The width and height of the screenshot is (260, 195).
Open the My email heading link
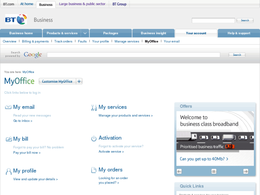(x=24, y=107)
